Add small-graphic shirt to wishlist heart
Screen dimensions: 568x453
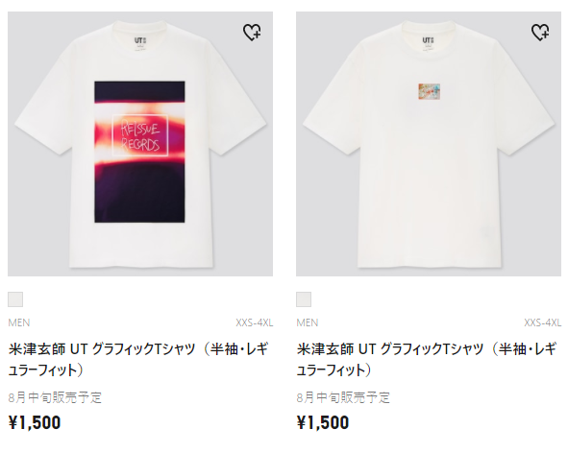point(540,33)
